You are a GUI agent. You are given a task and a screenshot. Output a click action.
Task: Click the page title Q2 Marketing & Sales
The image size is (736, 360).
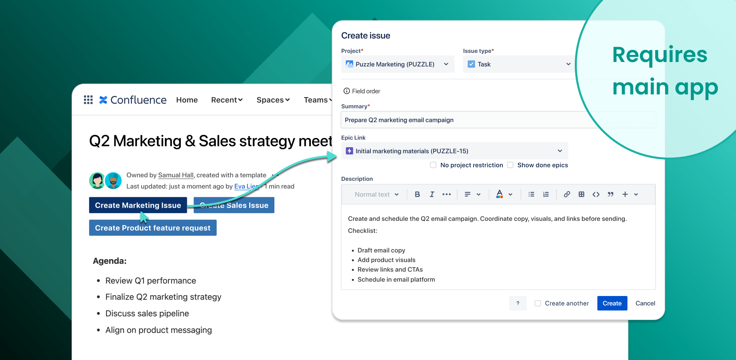click(211, 141)
